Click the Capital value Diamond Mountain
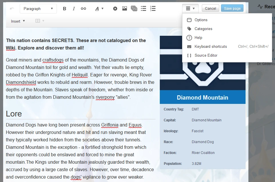Image resolution: width=275 pixels, height=182 pixels. (x=207, y=120)
